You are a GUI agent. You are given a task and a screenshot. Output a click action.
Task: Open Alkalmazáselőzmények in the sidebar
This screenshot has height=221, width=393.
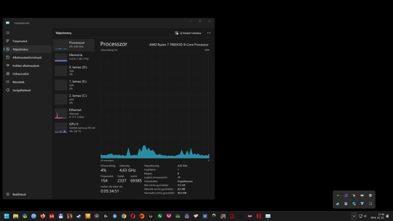tap(28, 57)
